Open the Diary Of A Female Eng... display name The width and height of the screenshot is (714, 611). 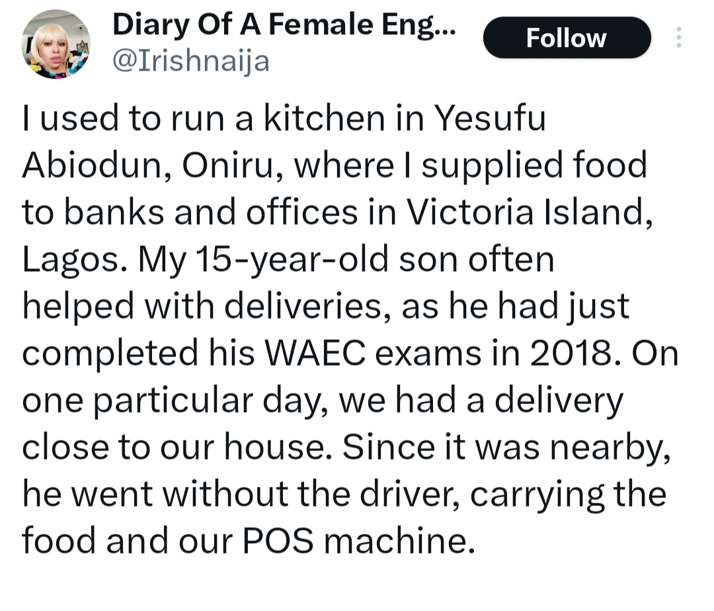tap(284, 26)
